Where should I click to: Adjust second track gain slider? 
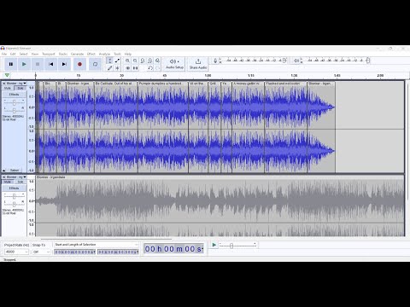[14, 196]
